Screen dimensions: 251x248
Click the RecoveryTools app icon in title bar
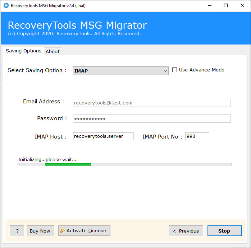[x=6, y=5]
